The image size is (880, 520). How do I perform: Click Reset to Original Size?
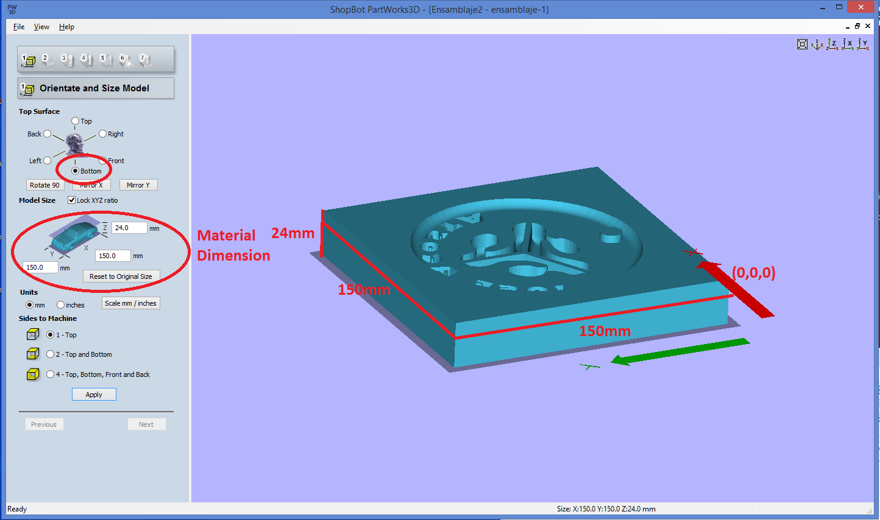tap(121, 276)
